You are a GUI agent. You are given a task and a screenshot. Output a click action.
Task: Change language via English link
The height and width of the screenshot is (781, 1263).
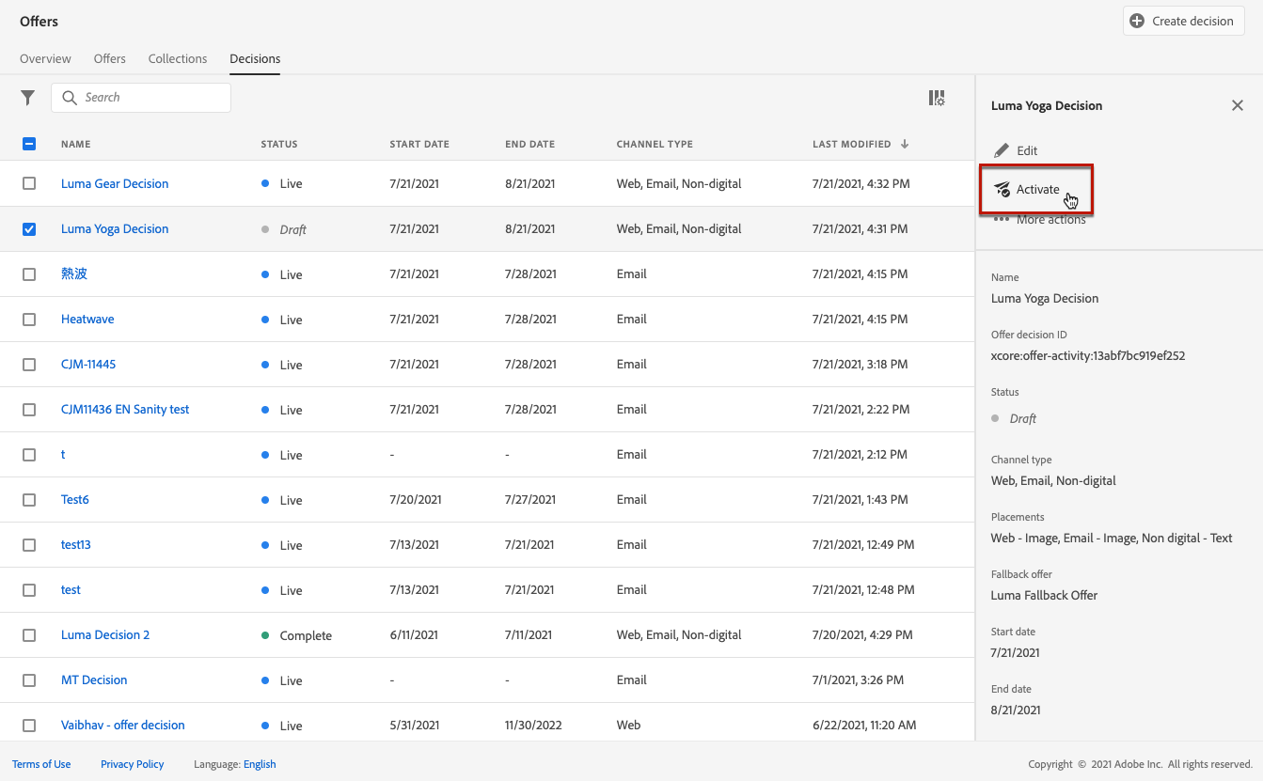coord(260,764)
